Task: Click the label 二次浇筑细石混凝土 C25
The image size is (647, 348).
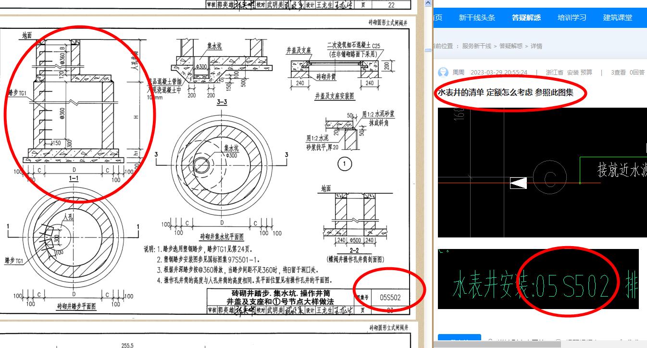Action: [353, 46]
